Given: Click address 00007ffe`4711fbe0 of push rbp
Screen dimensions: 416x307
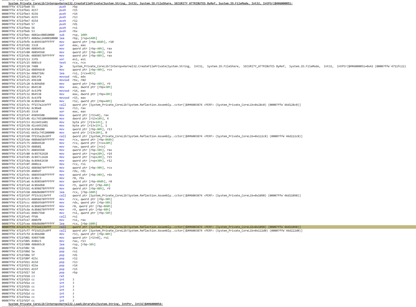Looking at the screenshot, I should coord(16,7).
